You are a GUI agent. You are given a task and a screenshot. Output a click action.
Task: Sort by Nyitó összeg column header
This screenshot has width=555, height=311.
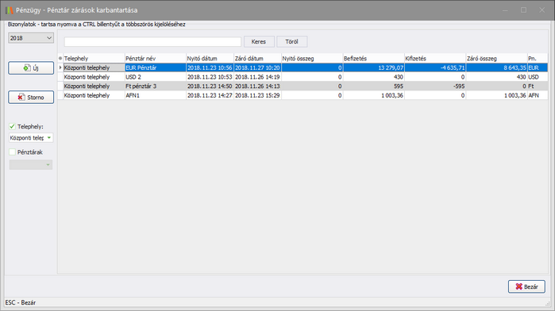pos(312,59)
